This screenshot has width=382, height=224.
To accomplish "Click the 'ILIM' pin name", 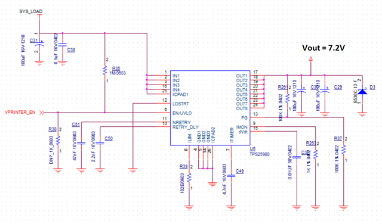I will [189, 138].
